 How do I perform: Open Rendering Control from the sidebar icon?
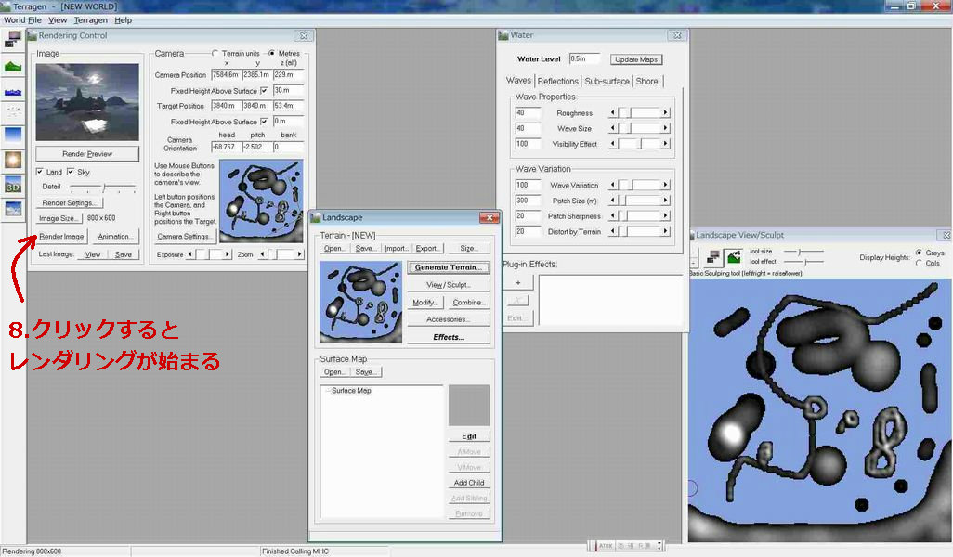[13, 40]
